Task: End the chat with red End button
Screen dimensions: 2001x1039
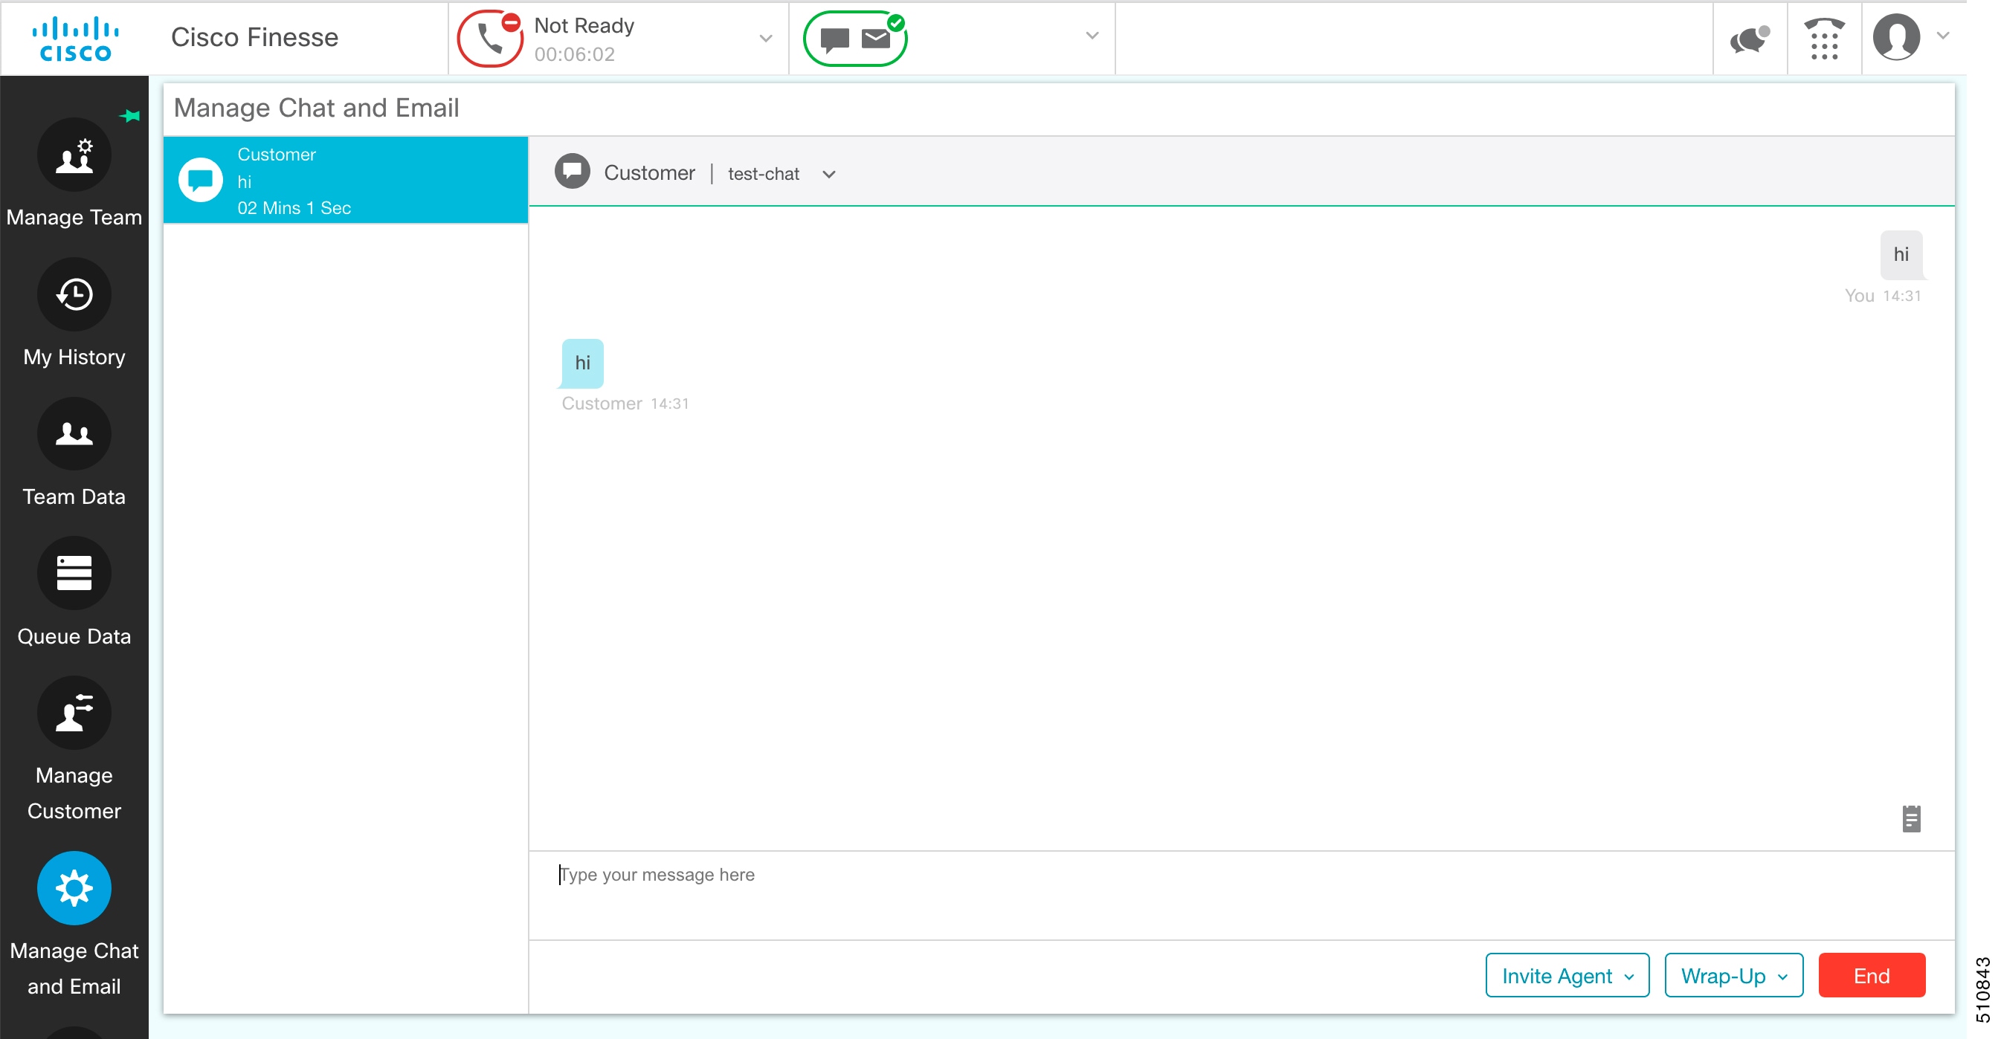Action: pyautogui.click(x=1872, y=975)
